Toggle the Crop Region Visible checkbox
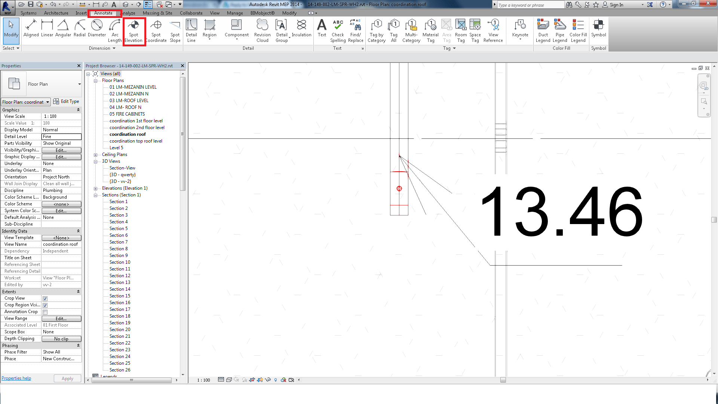 coord(45,305)
